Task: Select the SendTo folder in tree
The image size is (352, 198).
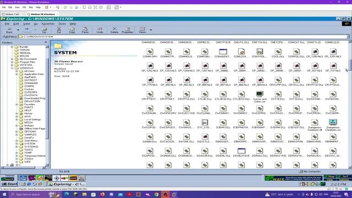Action: click(x=29, y=137)
